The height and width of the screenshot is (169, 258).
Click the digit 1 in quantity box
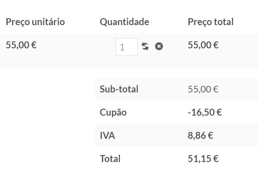(122, 47)
